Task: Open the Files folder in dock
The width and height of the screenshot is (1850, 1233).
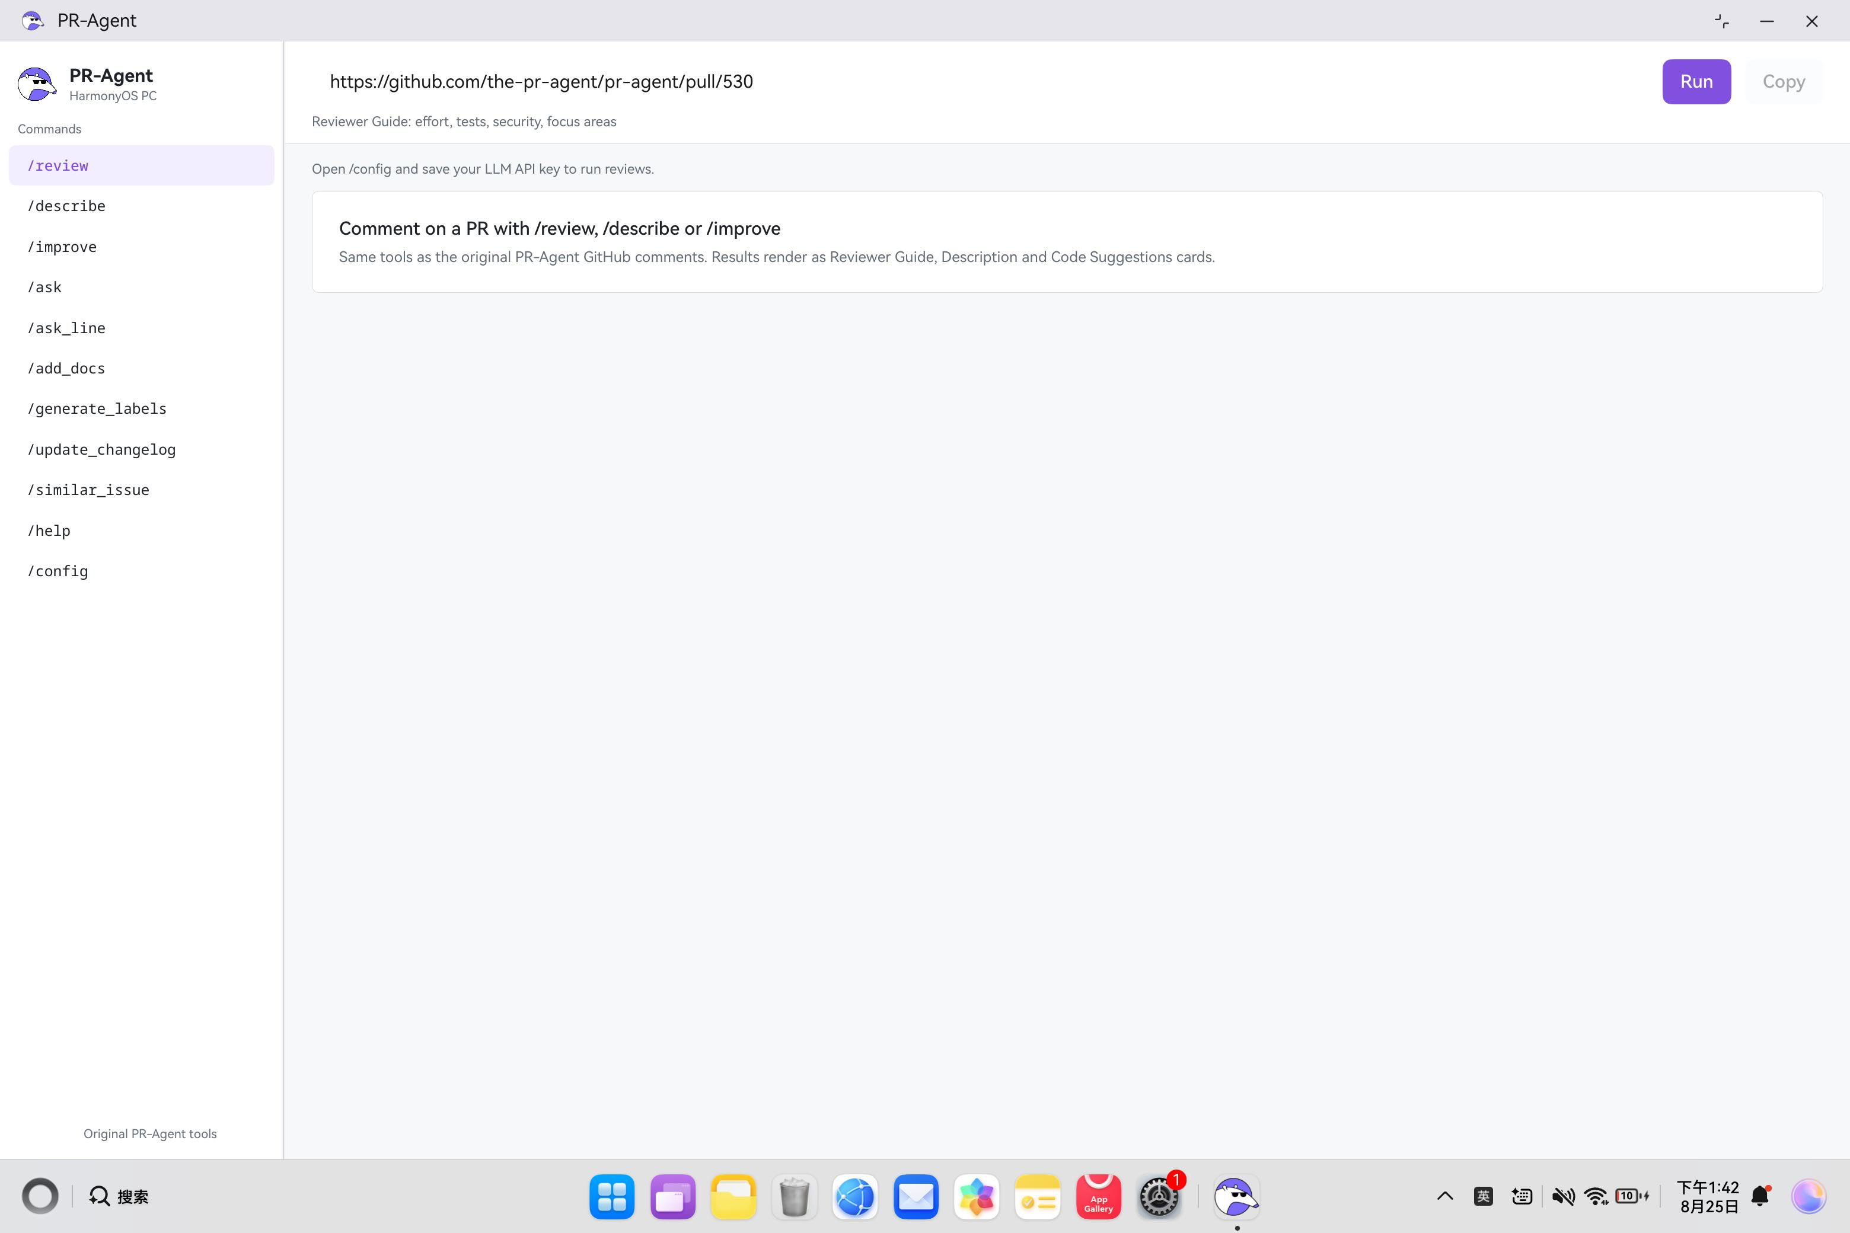Action: coord(733,1197)
